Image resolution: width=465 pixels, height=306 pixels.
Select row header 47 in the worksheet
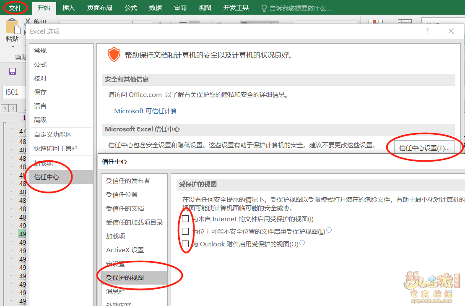pos(22,131)
